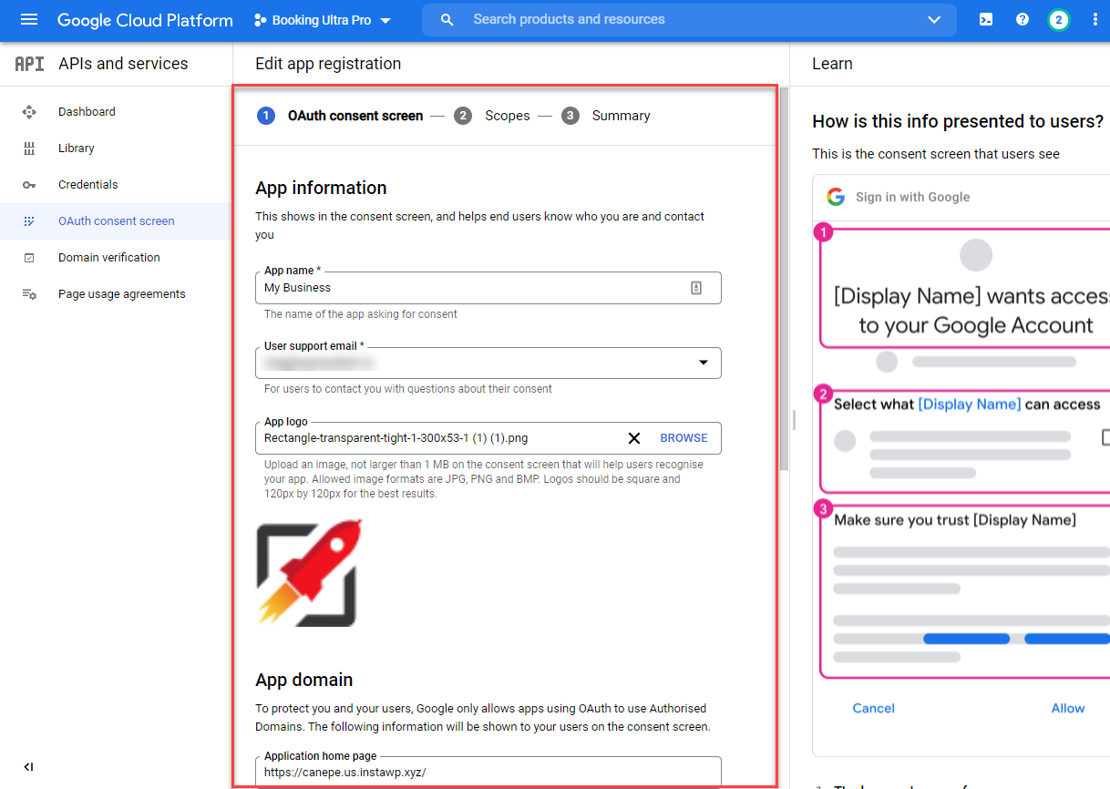
Task: Click the Google Cloud Platform title
Action: point(145,20)
